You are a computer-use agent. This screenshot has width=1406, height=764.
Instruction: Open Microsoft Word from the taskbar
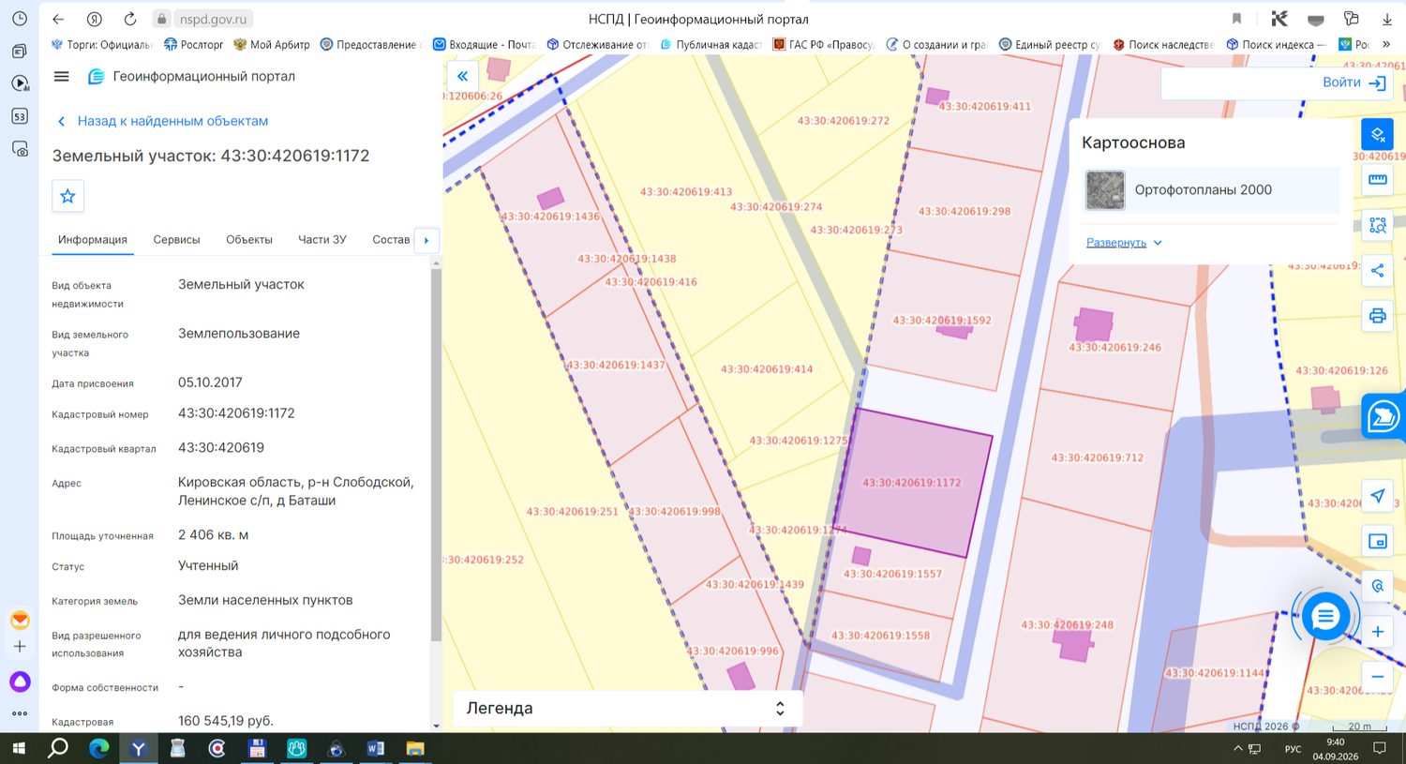point(376,748)
